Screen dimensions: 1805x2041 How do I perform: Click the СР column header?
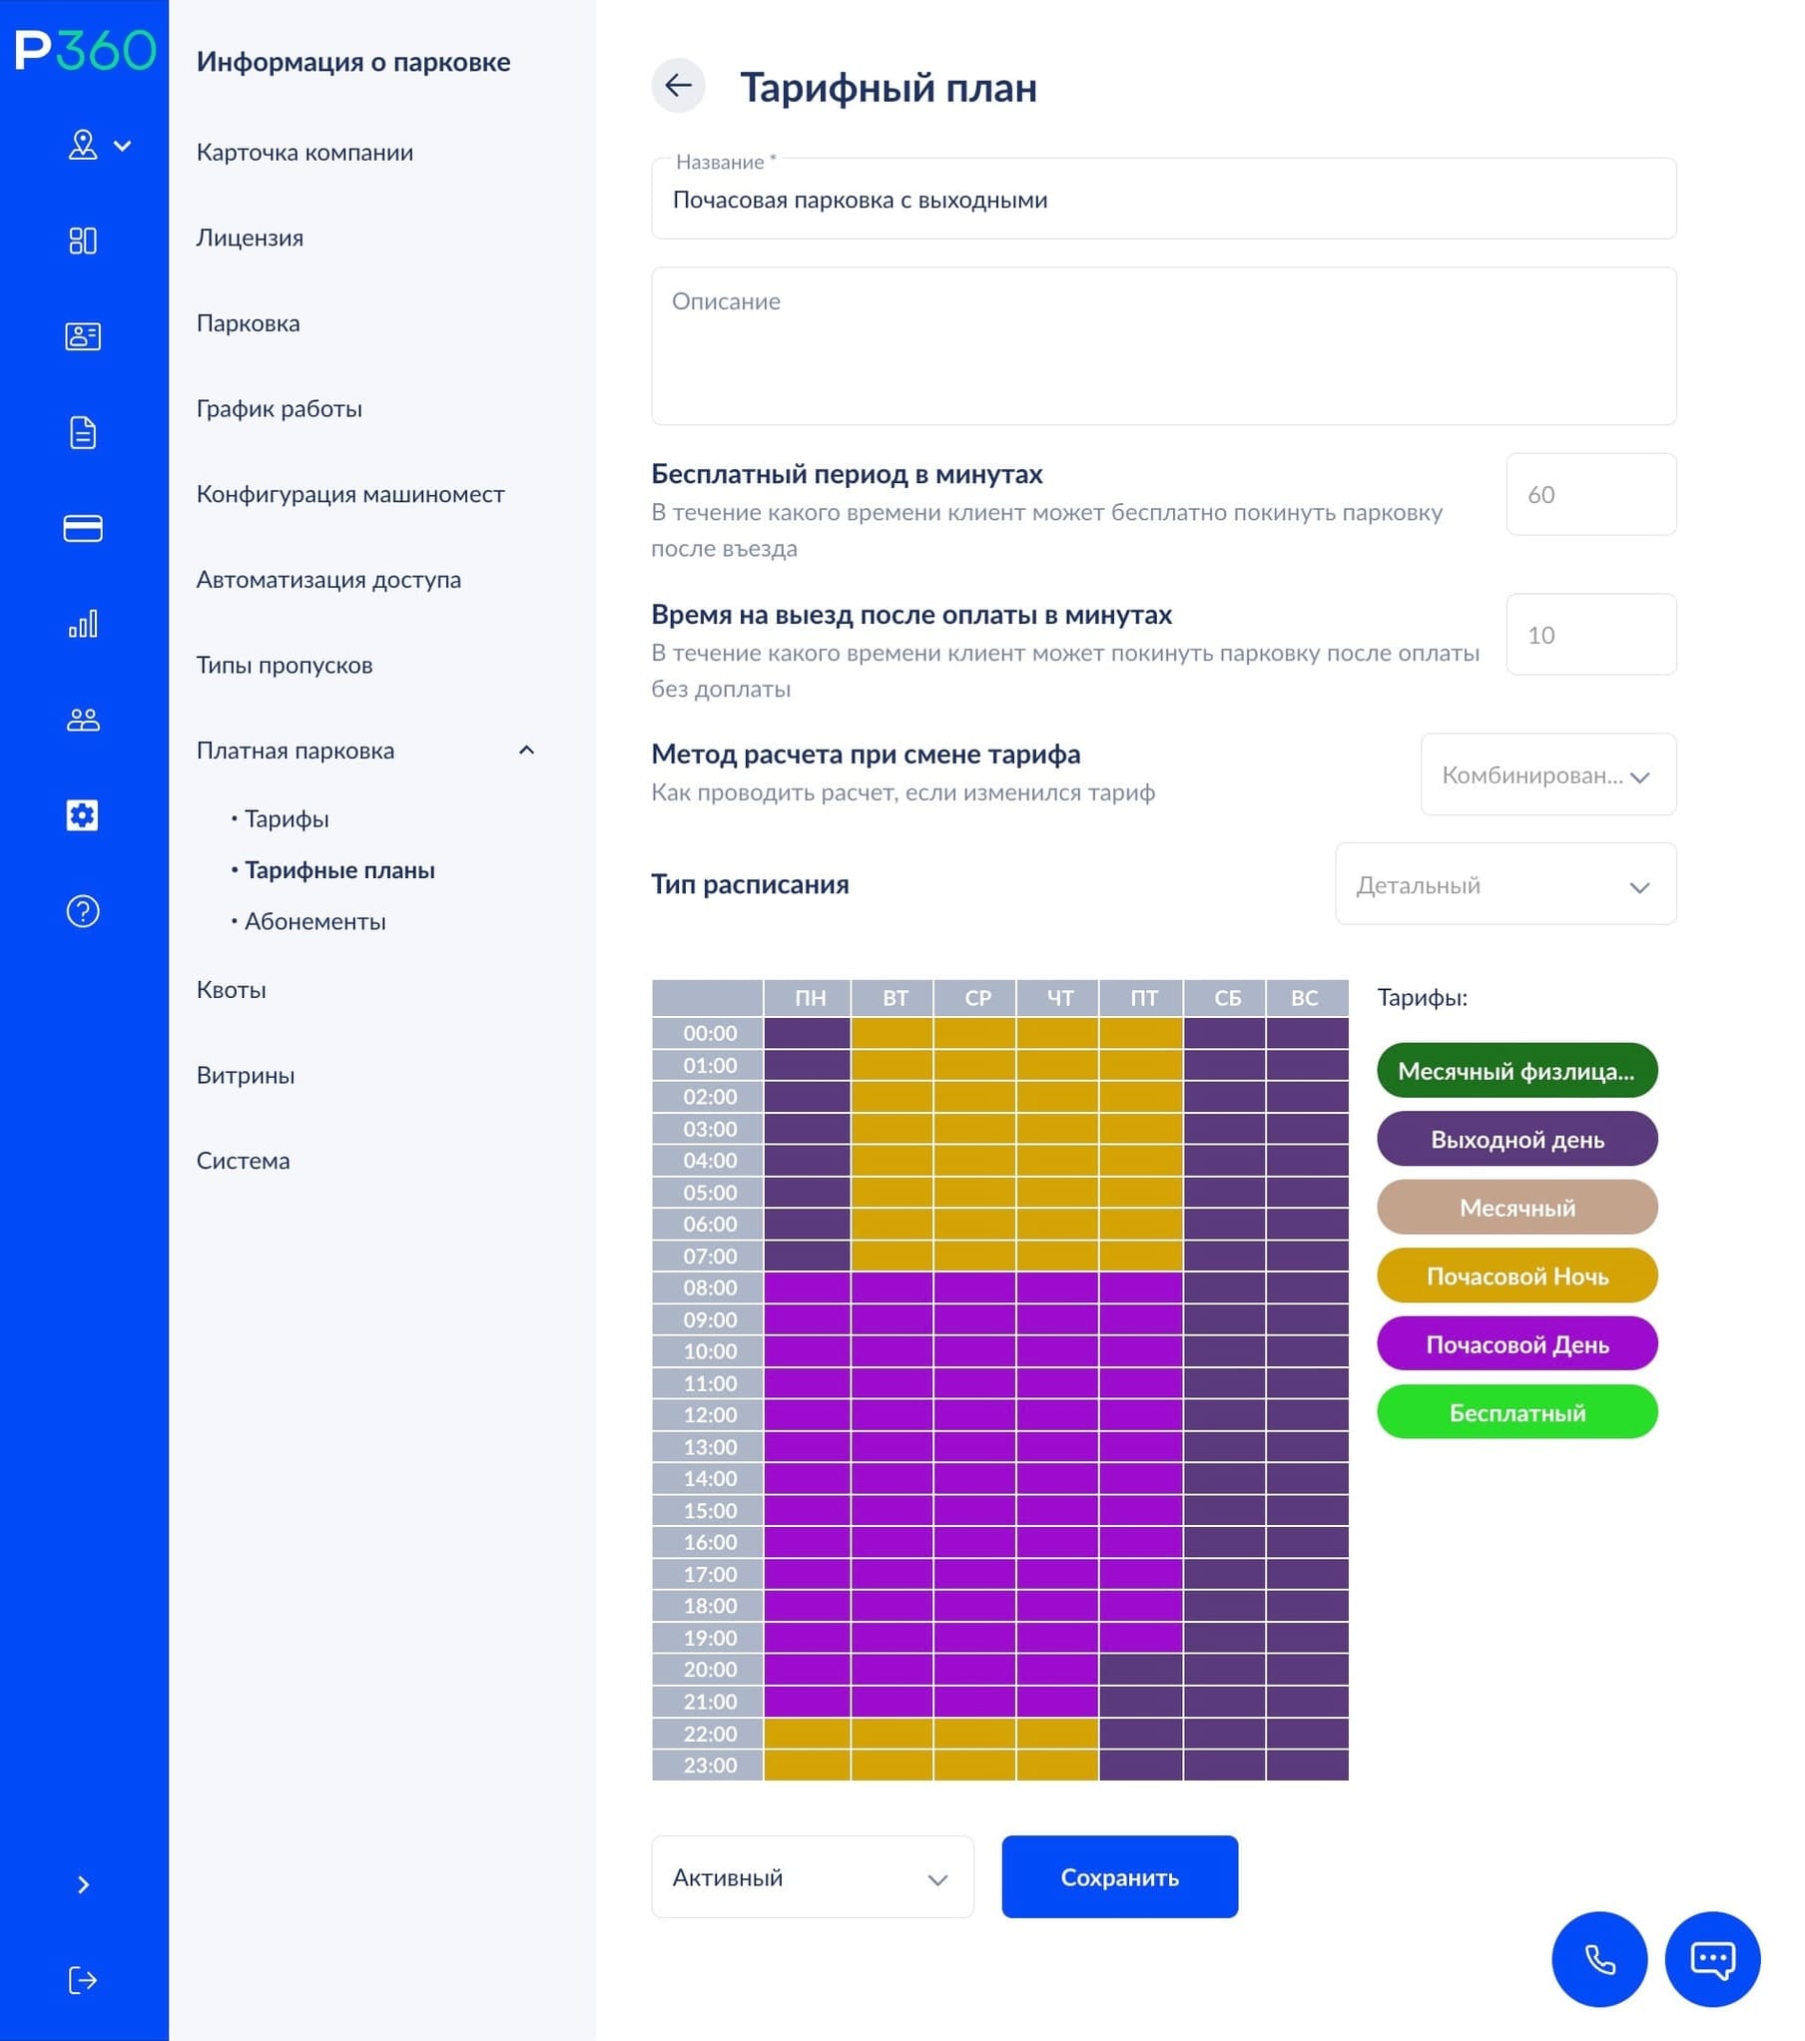[x=976, y=998]
